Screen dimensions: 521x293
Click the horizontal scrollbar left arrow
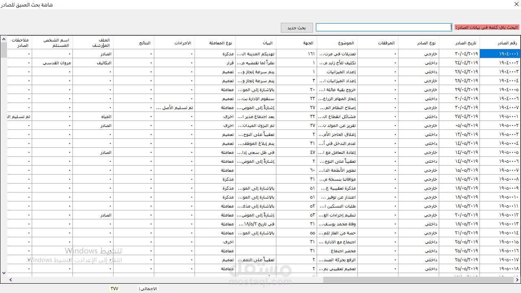click(x=11, y=280)
